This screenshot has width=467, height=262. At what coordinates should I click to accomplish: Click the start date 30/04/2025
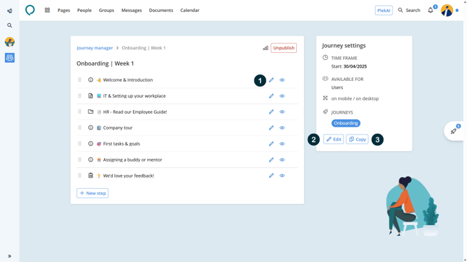coord(355,66)
